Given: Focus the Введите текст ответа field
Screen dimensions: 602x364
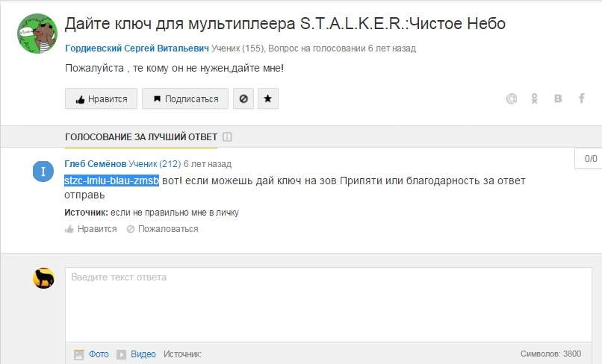Looking at the screenshot, I should pyautogui.click(x=328, y=304).
